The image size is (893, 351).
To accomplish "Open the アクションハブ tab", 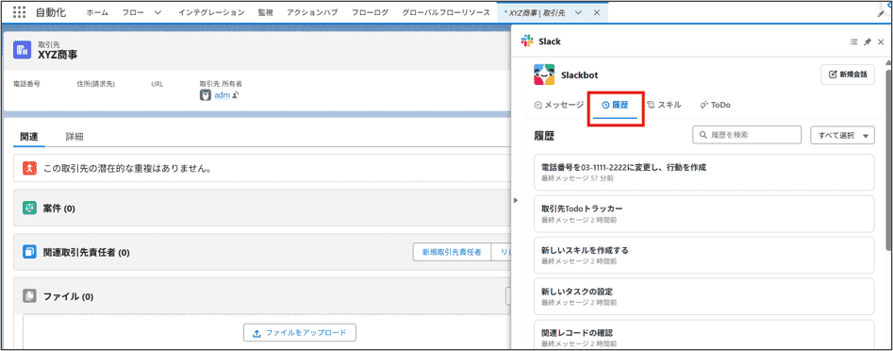I will (x=313, y=12).
